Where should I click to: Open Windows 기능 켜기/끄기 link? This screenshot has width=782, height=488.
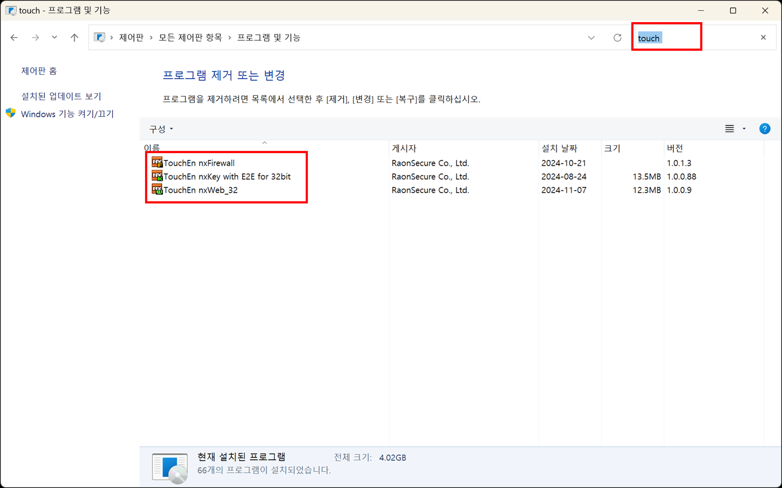[67, 114]
